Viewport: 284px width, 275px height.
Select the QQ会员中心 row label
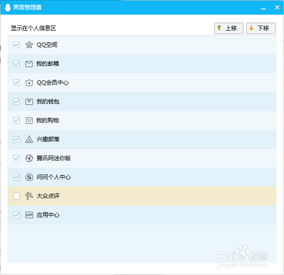(x=53, y=83)
